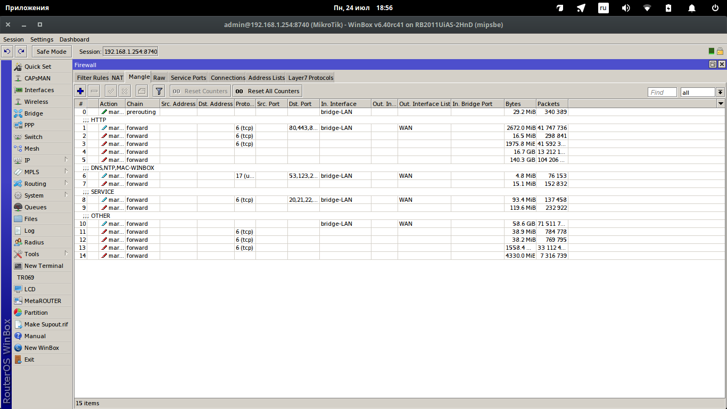Click the Comment button in Firewall toolbar
This screenshot has width=727, height=409.
(x=142, y=91)
